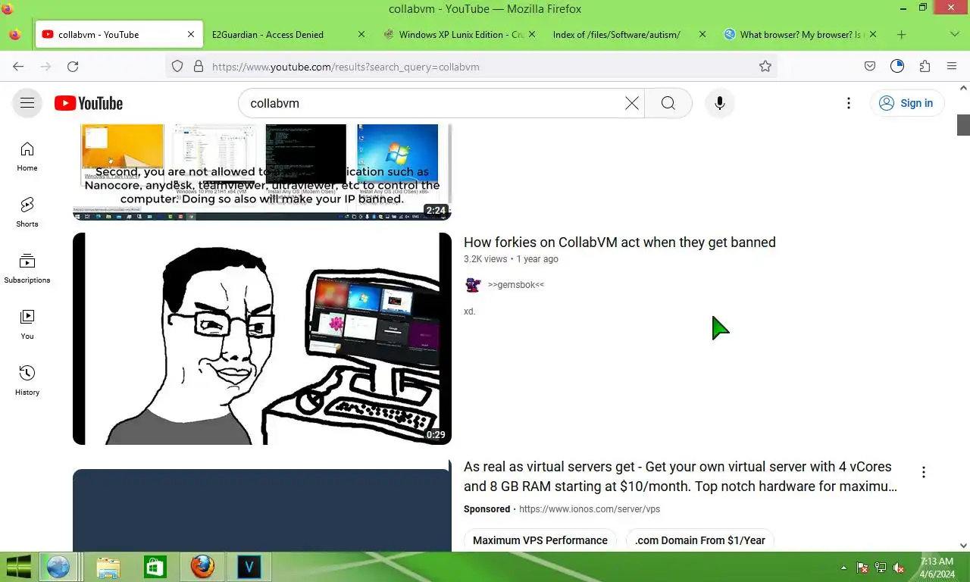The height and width of the screenshot is (582, 970).
Task: Open the Windows Start button
Action: click(18, 567)
